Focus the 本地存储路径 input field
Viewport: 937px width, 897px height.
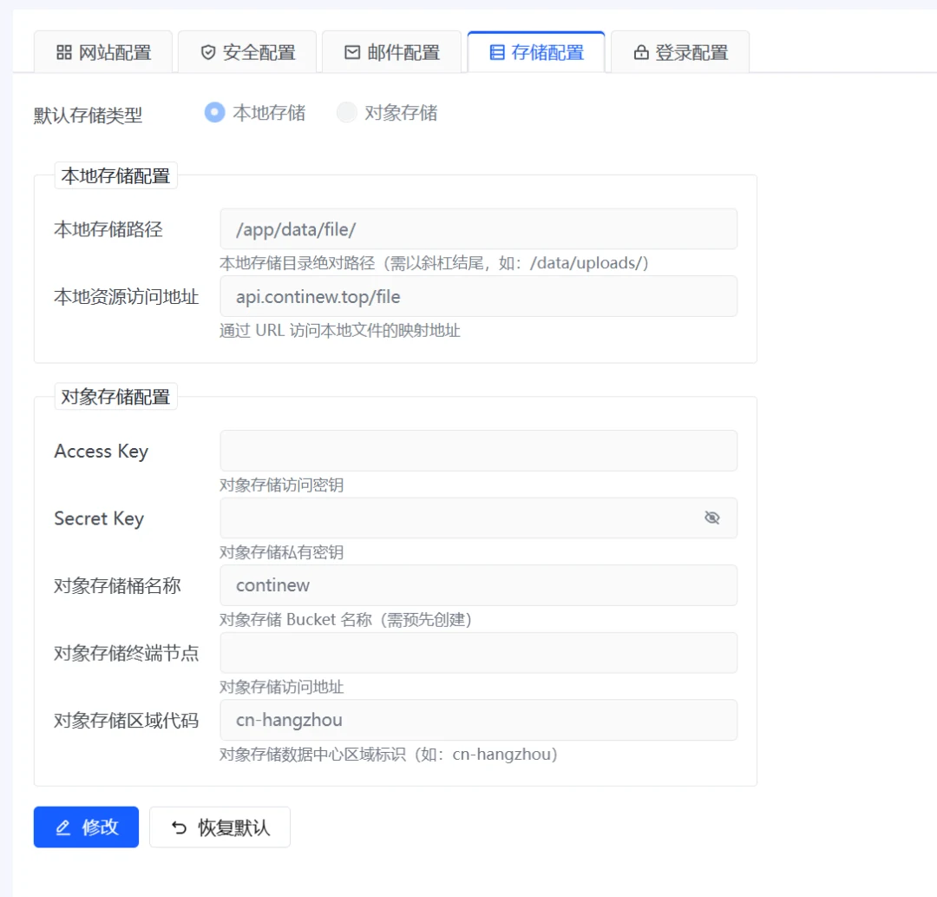click(479, 229)
